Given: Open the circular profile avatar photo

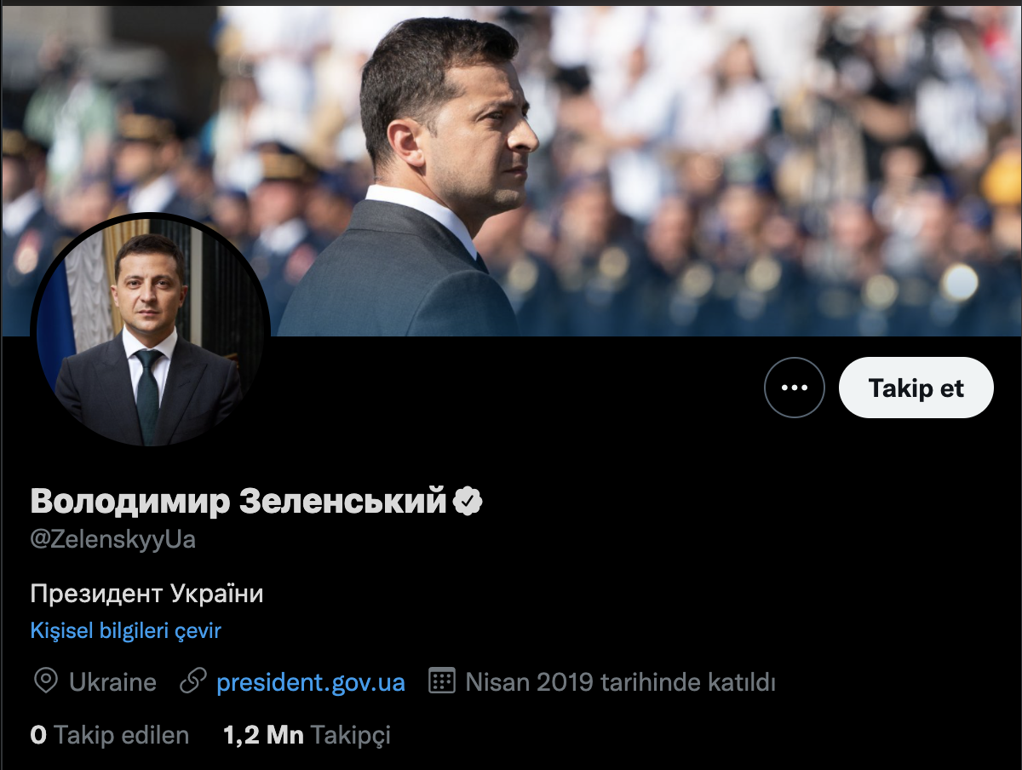Looking at the screenshot, I should click(150, 330).
